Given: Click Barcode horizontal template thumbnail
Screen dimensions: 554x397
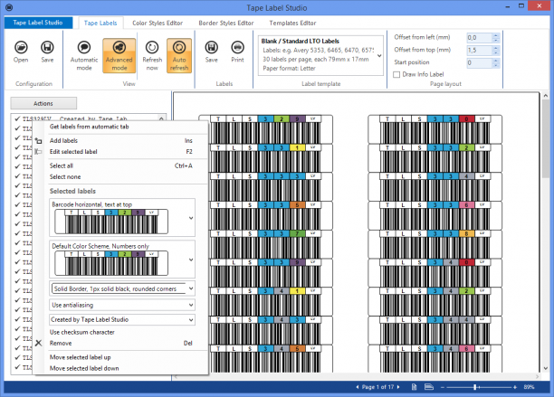Looking at the screenshot, I should [x=111, y=222].
